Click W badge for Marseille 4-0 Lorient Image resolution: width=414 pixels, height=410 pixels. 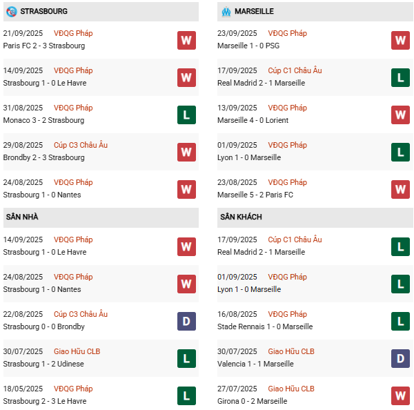click(x=400, y=115)
